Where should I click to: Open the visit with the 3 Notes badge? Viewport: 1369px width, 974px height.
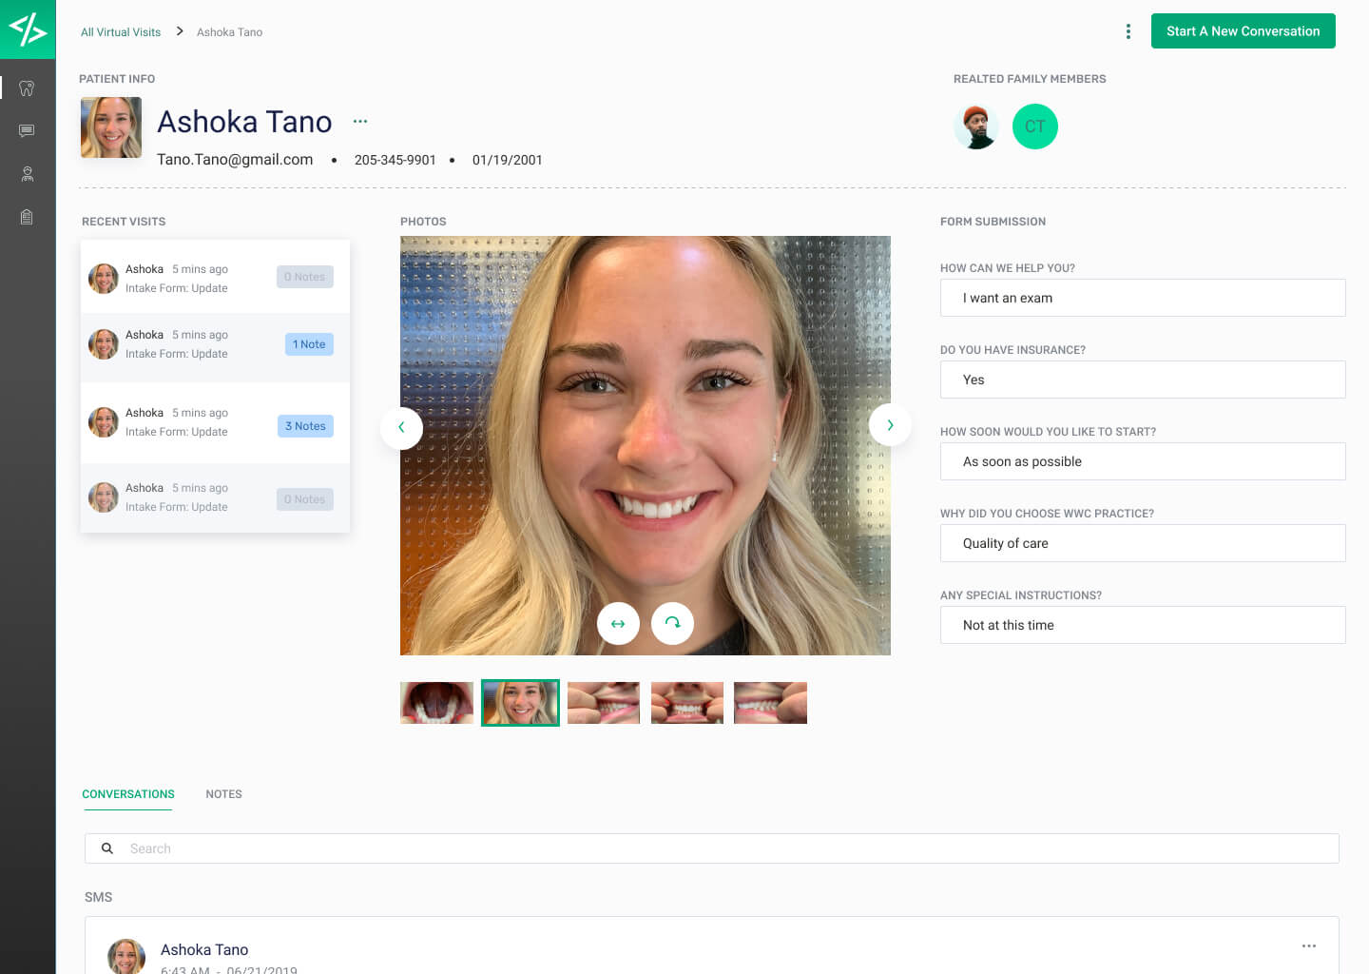click(x=216, y=422)
